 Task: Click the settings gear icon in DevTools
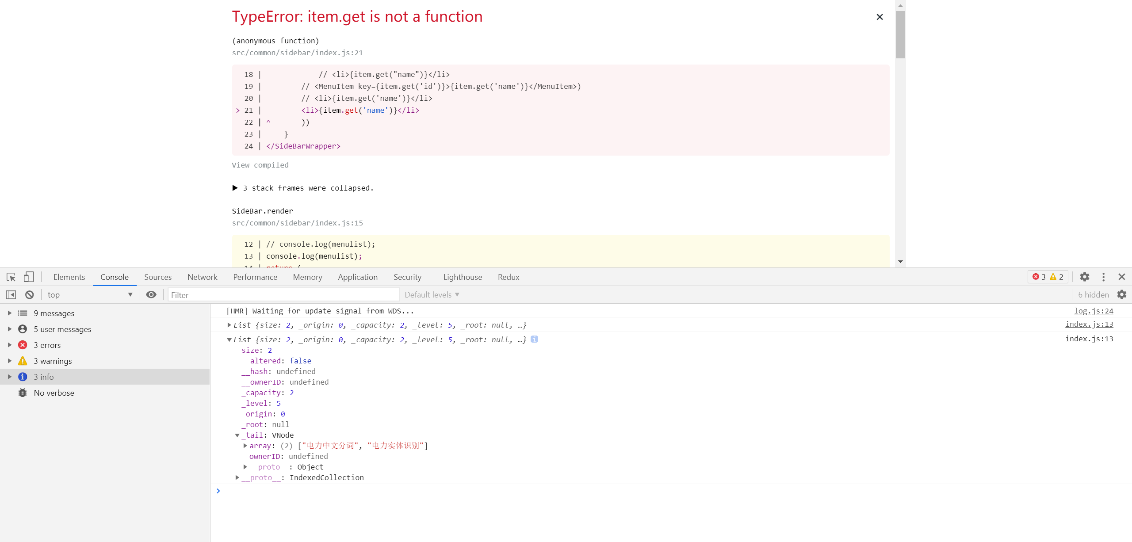coord(1084,276)
